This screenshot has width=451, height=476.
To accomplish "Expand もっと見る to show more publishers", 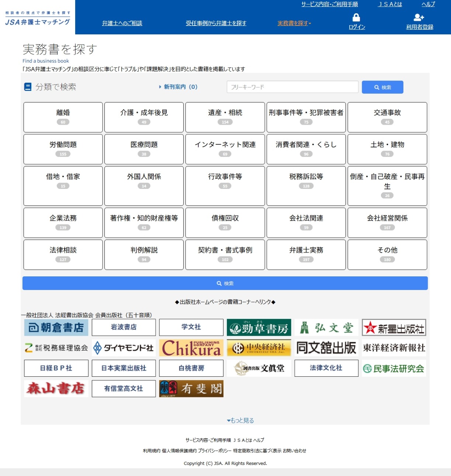I will pyautogui.click(x=240, y=420).
